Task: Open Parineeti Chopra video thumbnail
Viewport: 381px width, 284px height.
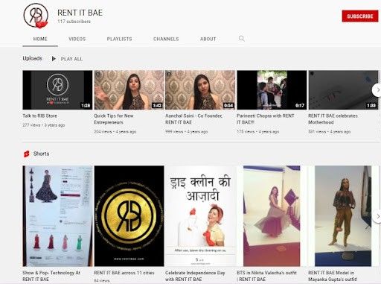Action: pos(272,90)
